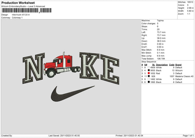Click the red truck in the design
This screenshot has height=138, width=195.
(62, 65)
